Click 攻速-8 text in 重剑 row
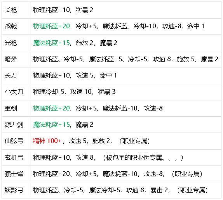Image resolution: width=223 pixels, height=200 pixels. point(153,108)
